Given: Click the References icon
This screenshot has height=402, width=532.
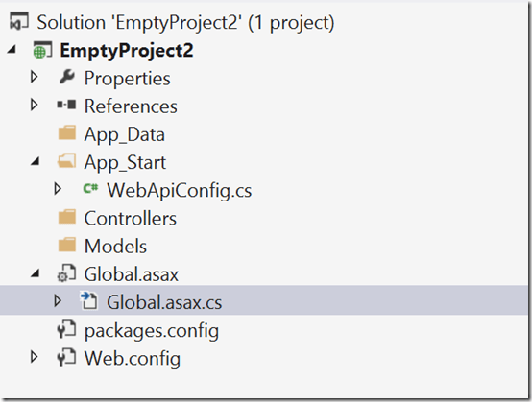Looking at the screenshot, I should (66, 105).
